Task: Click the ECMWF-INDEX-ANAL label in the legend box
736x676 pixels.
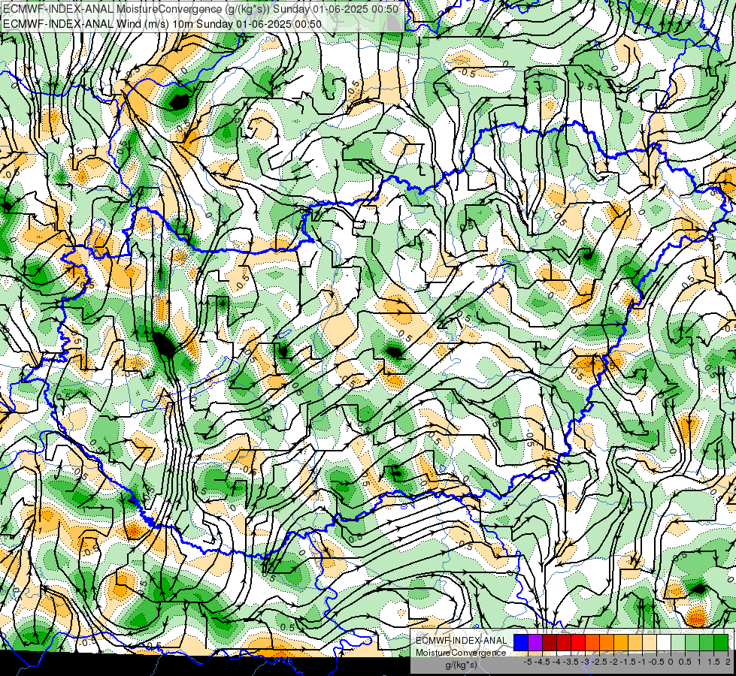Action: click(462, 641)
